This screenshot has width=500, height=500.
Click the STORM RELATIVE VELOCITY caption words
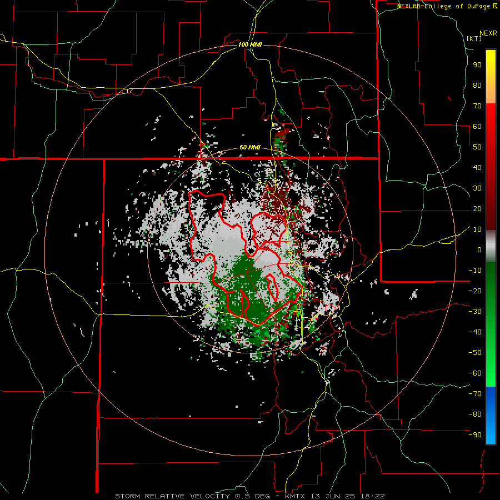coord(172,496)
